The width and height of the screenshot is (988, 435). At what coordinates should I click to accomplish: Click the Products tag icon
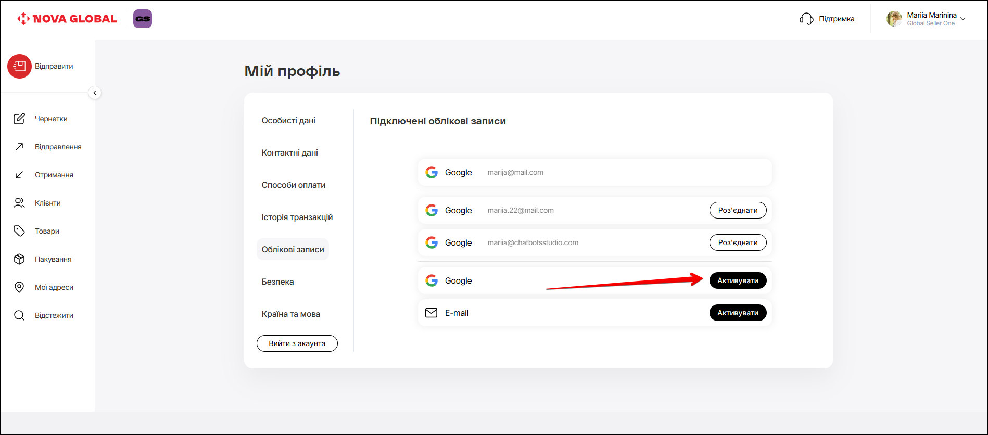pyautogui.click(x=19, y=231)
